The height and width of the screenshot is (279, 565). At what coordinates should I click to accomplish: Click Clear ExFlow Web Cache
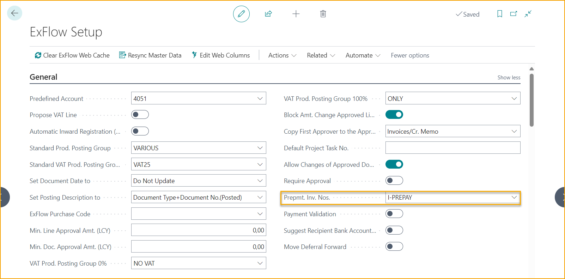coord(72,55)
